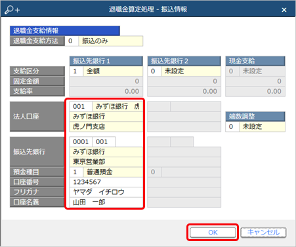Click the 振込先銀行1 column header
Viewport: 296px width, 247px height.
(x=106, y=61)
